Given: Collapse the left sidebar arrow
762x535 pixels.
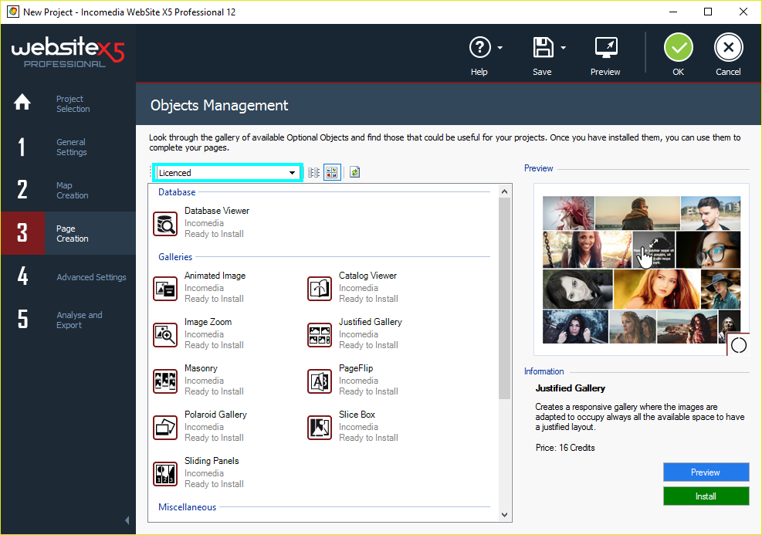Looking at the screenshot, I should coord(127,520).
